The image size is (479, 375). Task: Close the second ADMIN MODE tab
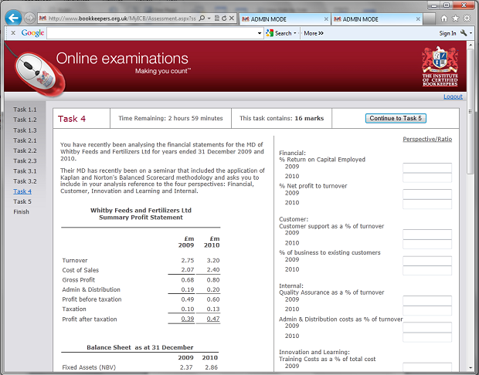click(x=418, y=19)
